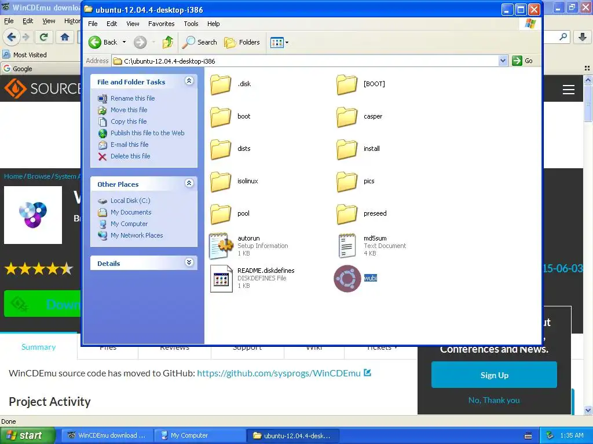Select the [BOOT] folder icon
The image size is (593, 444).
click(347, 84)
